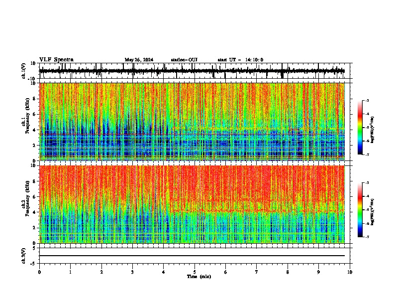Screen dimensions: 394x305
Task: Click the ch.1 colorbar log(PSD) unit label
Action: 372,130
